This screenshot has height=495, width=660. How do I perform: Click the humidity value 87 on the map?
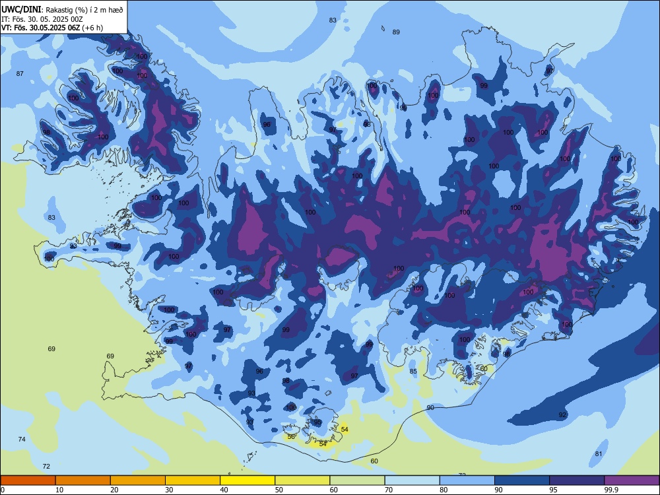pyautogui.click(x=20, y=74)
